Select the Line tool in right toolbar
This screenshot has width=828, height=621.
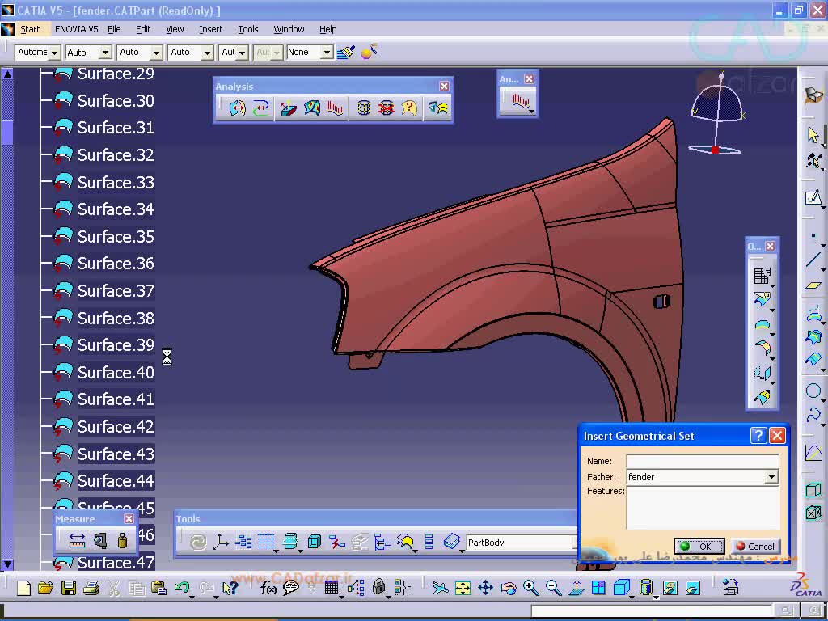813,260
